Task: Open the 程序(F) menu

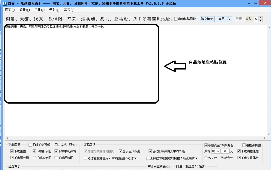Action: coord(10,10)
